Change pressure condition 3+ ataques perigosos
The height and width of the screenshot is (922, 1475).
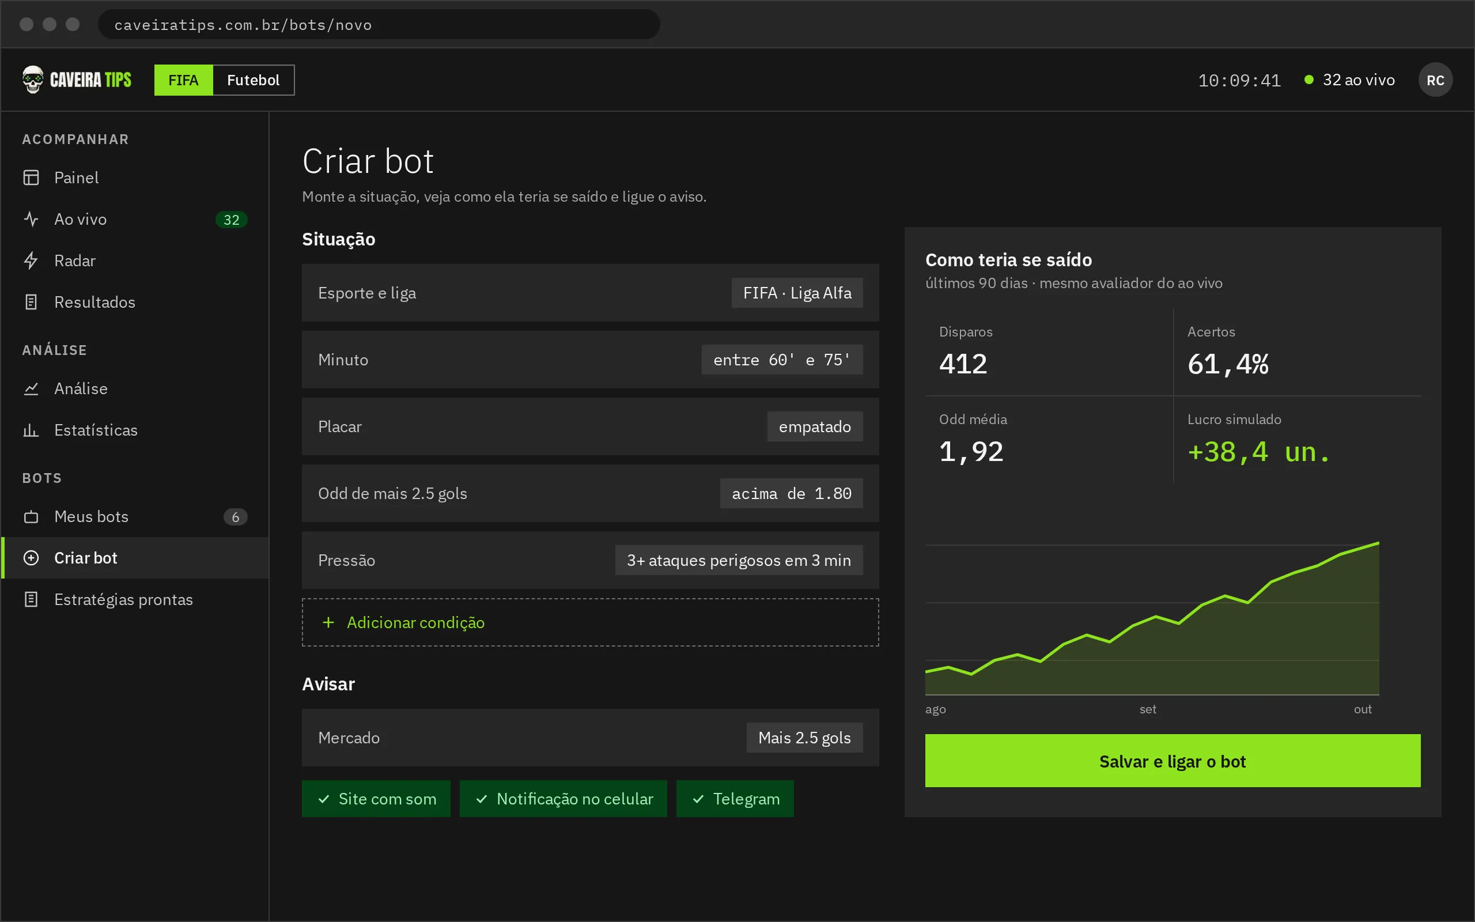coord(739,560)
